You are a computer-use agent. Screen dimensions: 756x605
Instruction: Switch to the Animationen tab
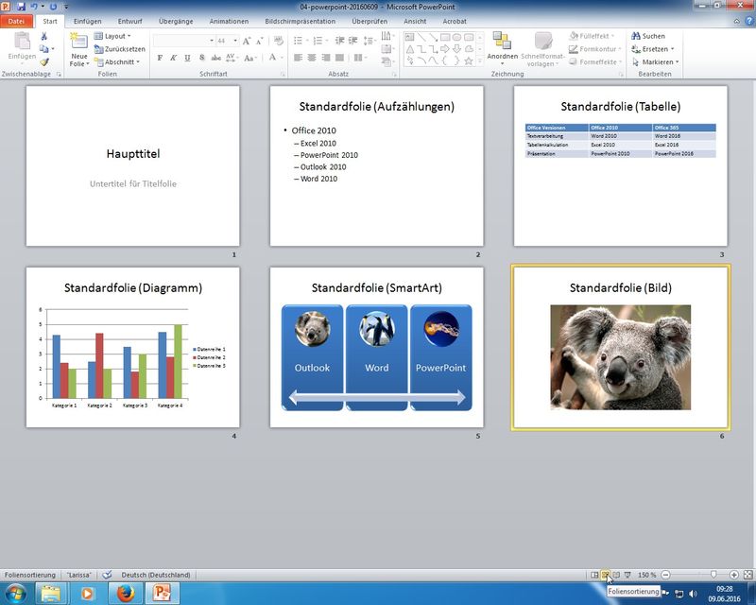(230, 21)
